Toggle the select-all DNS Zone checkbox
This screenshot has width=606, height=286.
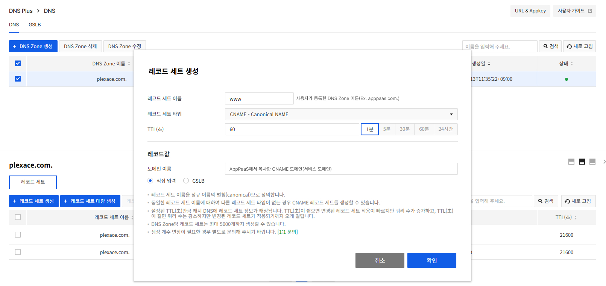pyautogui.click(x=18, y=64)
